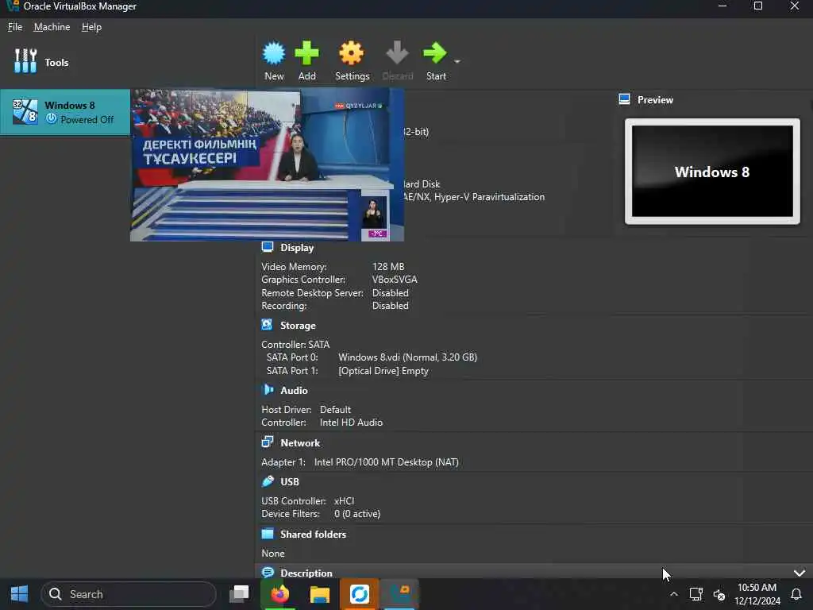This screenshot has width=813, height=610.
Task: Click the Description section icon
Action: point(268,572)
